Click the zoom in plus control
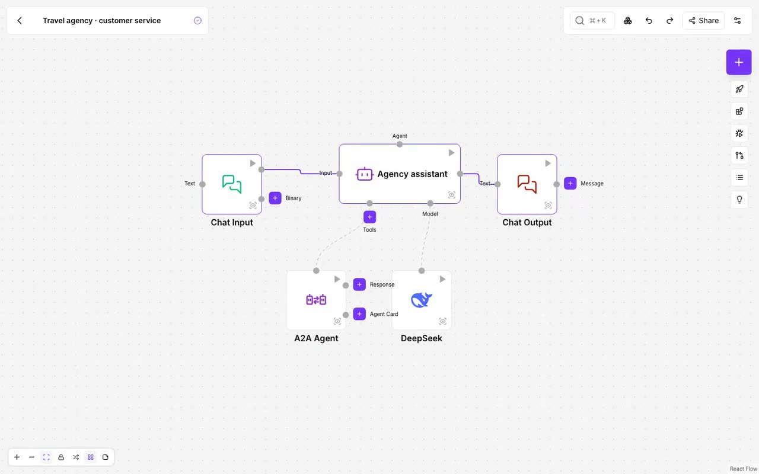759x474 pixels. tap(17, 457)
